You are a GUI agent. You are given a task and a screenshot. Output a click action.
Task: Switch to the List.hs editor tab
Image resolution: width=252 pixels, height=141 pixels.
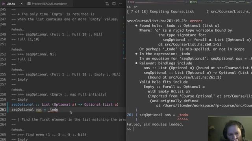click(x=11, y=4)
